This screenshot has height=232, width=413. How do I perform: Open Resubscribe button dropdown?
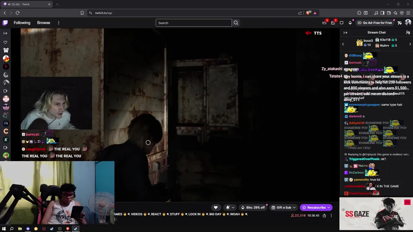tap(316, 208)
